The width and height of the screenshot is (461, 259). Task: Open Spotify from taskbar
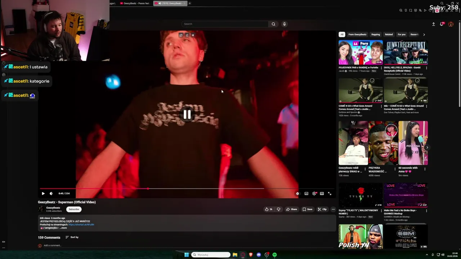tap(274, 255)
